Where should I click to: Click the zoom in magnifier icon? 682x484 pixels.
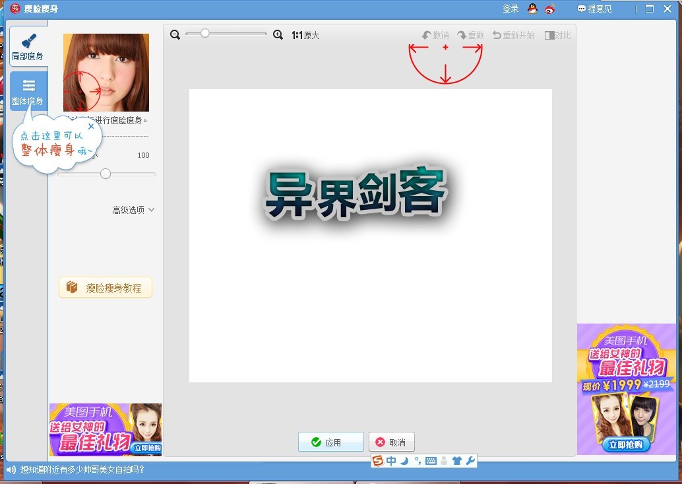[x=278, y=35]
